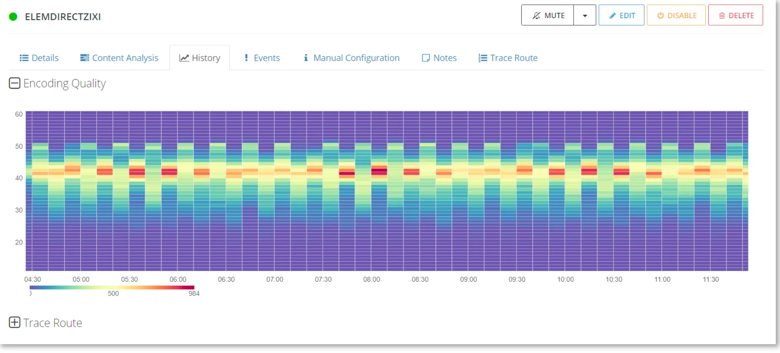Image resolution: width=780 pixels, height=353 pixels.
Task: Click the heatmap color scale gradient bar
Action: pos(112,288)
